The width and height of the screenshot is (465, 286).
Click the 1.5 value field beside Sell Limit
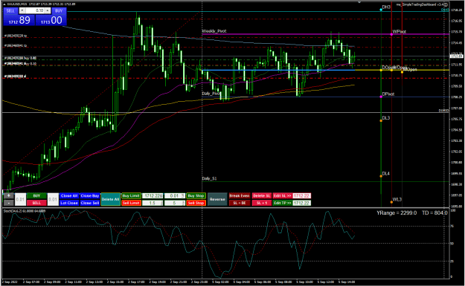[x=153, y=203]
